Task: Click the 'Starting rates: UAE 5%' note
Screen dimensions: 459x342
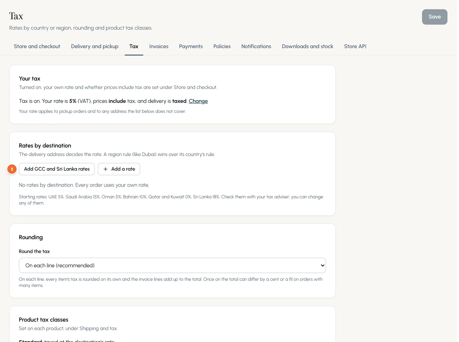Action: [171, 200]
